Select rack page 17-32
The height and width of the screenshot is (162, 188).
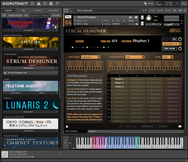152,10
